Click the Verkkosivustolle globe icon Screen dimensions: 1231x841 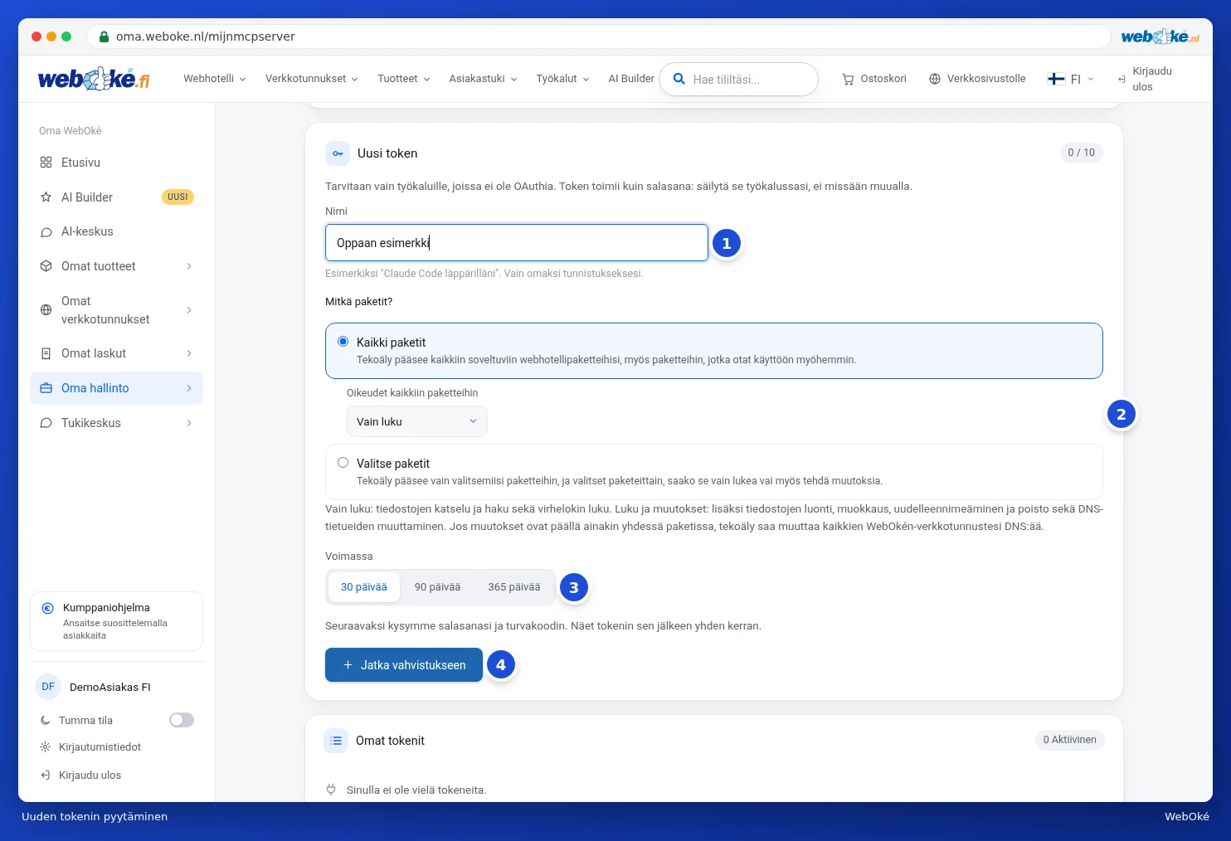[x=935, y=79]
